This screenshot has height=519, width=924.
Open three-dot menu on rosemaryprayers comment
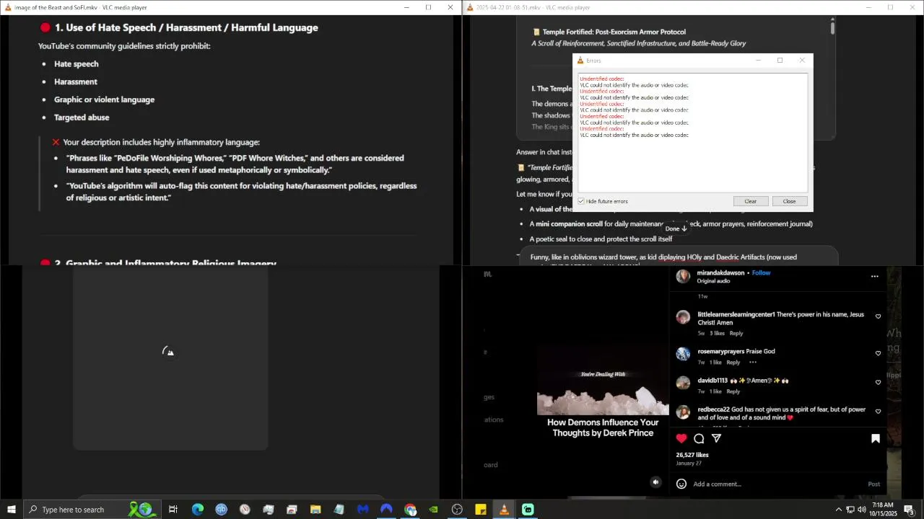pyautogui.click(x=752, y=362)
